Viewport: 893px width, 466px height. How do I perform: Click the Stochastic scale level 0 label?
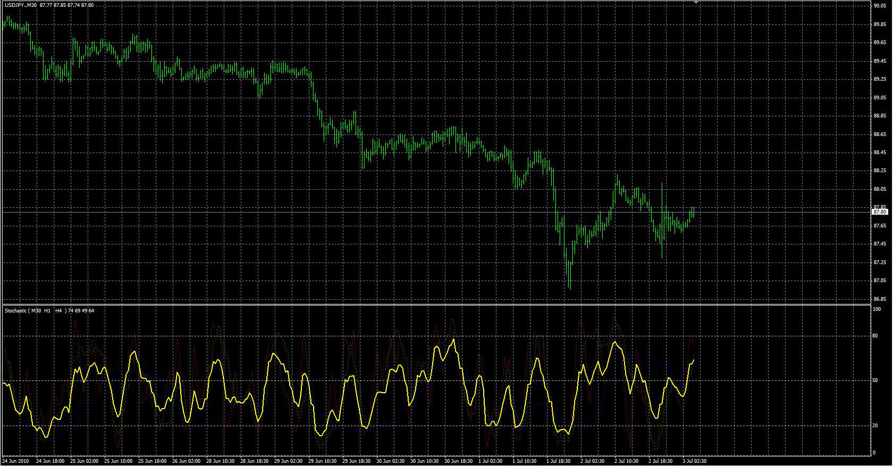coord(874,453)
